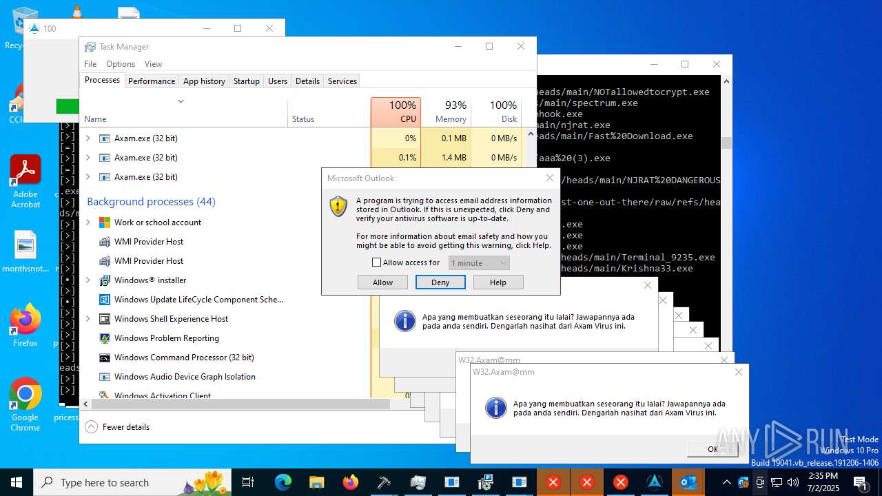Click Fewer details in Task Manager
The height and width of the screenshot is (496, 882).
(118, 427)
